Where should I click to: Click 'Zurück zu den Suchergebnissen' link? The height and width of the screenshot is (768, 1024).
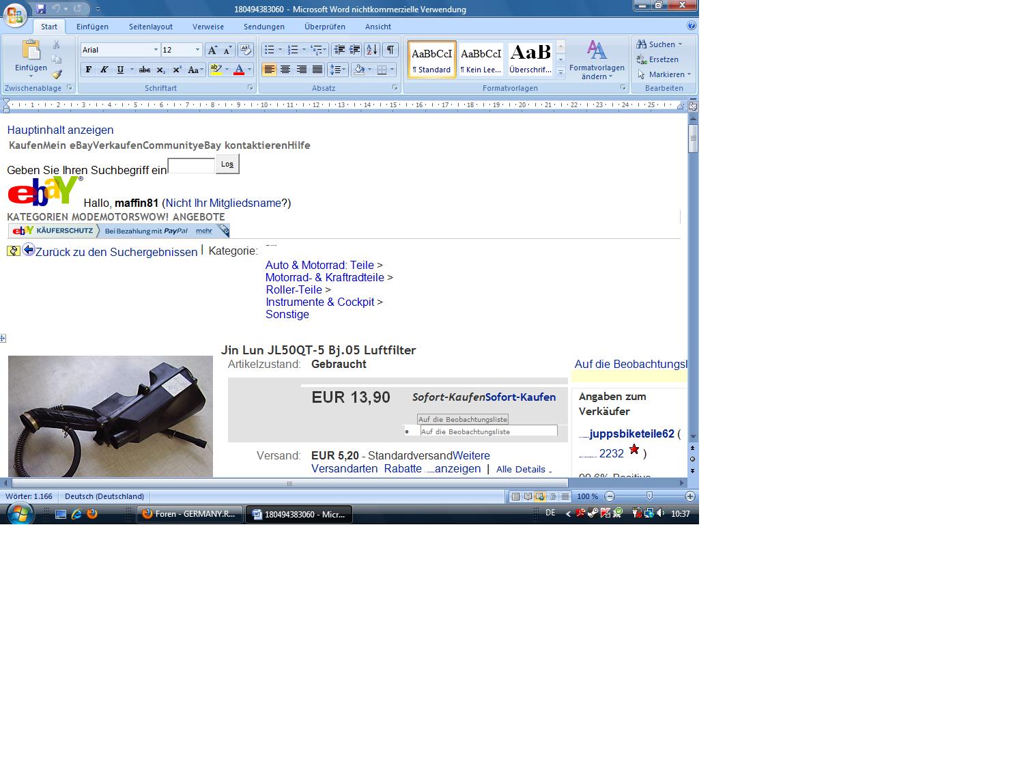point(117,252)
